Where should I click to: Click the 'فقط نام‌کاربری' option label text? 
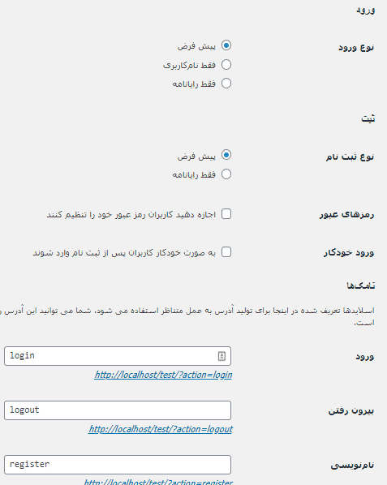pyautogui.click(x=189, y=65)
